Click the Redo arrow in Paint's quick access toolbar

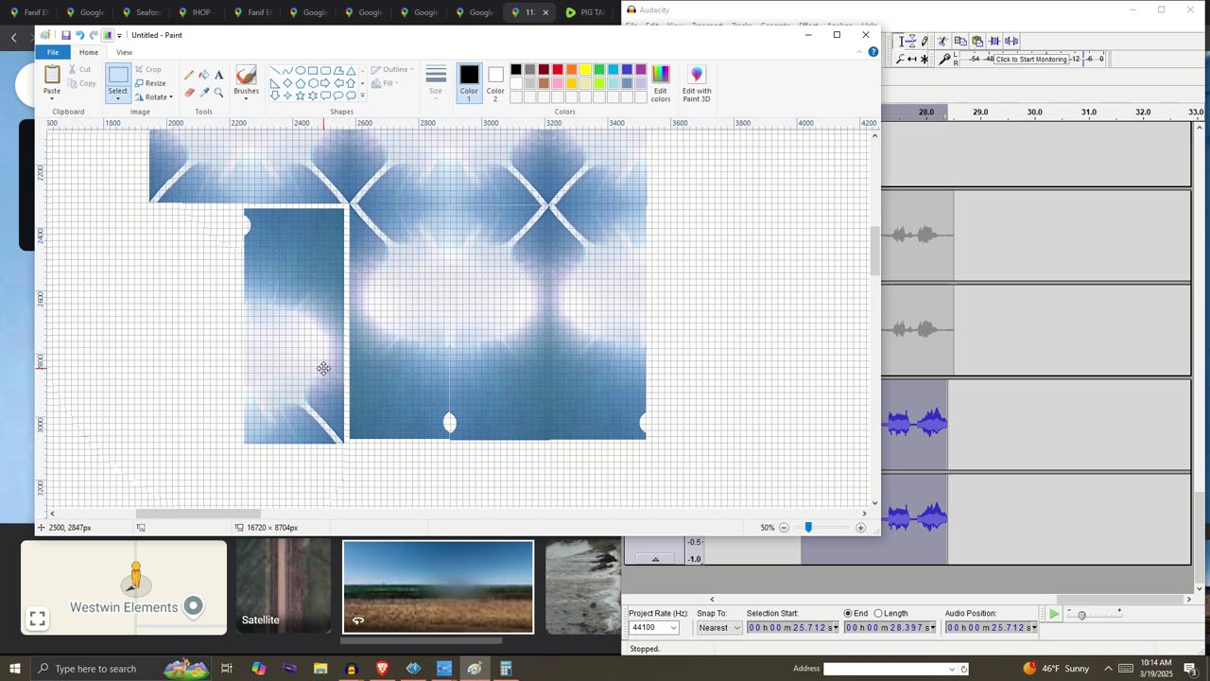click(94, 35)
